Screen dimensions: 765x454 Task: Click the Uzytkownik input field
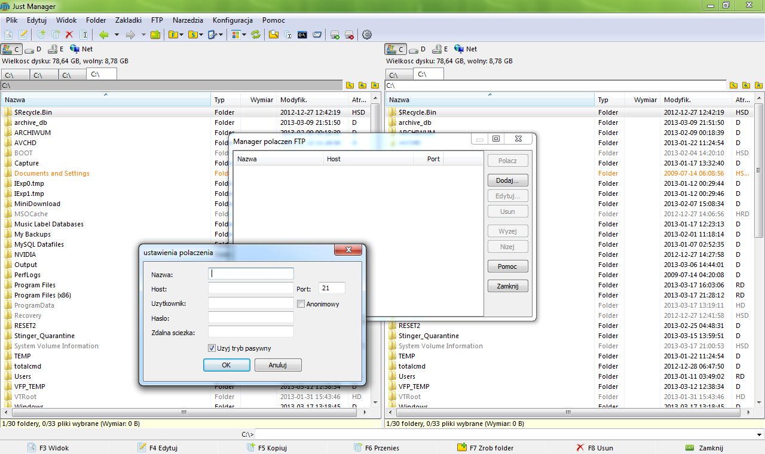pyautogui.click(x=251, y=303)
